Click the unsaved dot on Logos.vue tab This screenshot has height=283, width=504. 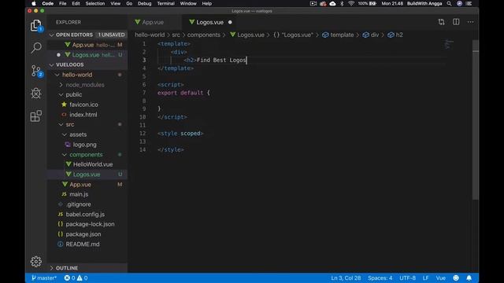point(230,22)
